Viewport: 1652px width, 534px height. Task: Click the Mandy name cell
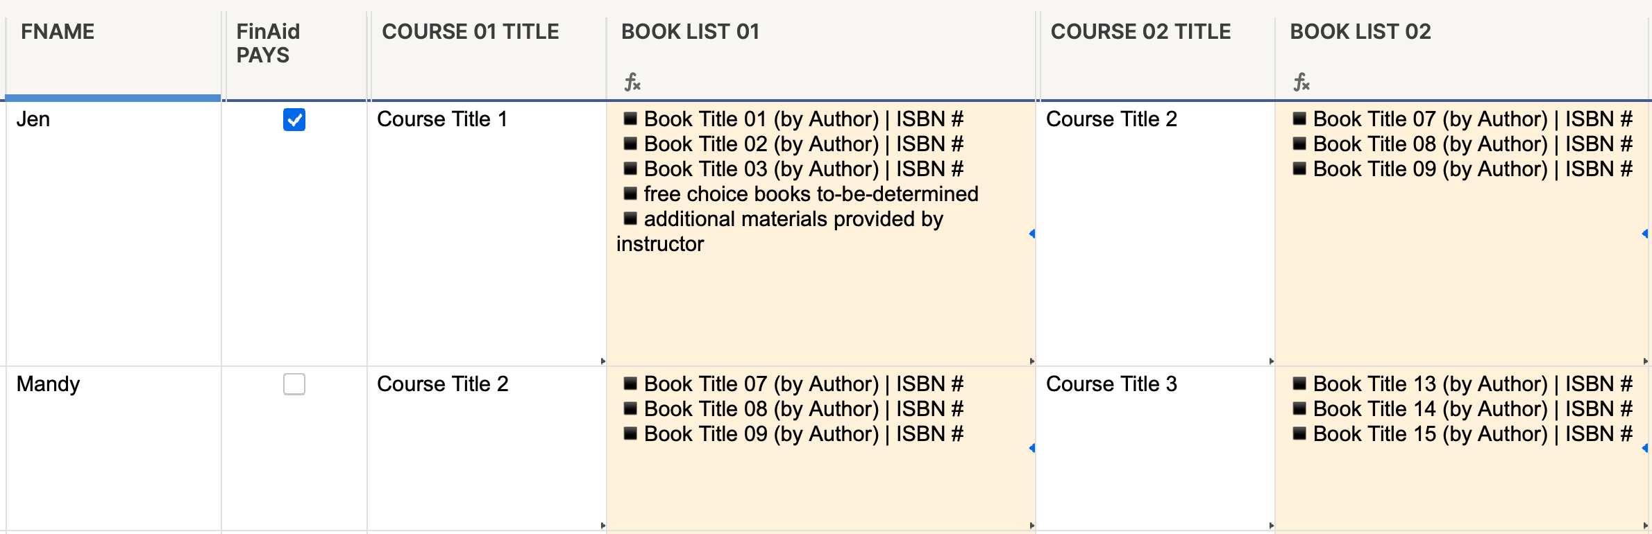114,449
